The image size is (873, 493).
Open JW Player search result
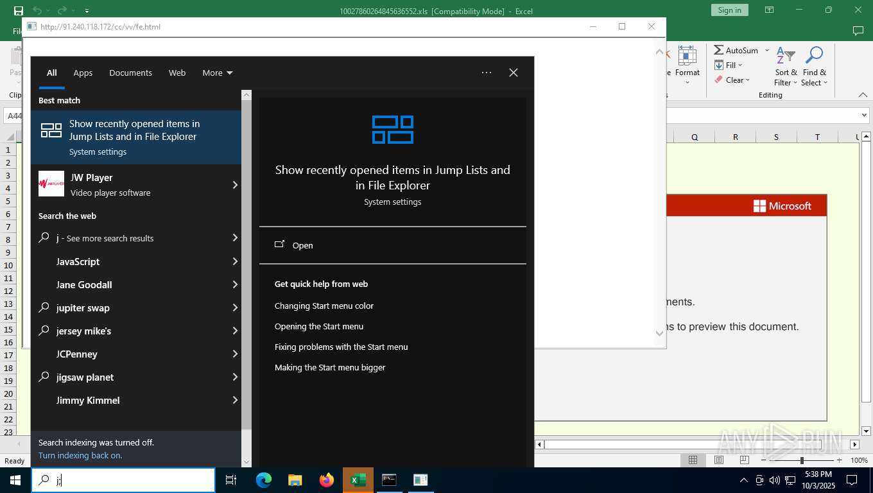point(128,185)
